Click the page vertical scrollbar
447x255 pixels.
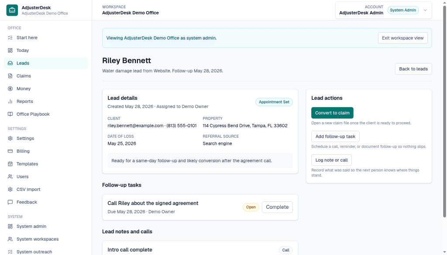point(444,111)
